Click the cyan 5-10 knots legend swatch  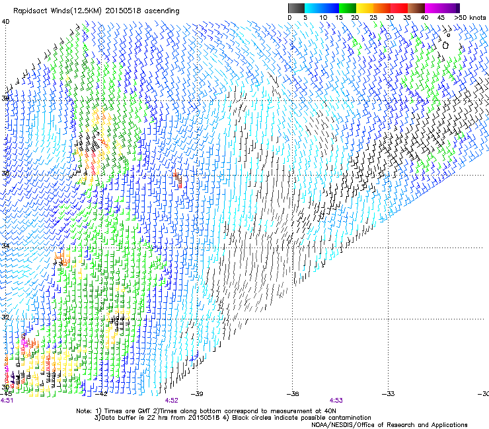pos(313,8)
